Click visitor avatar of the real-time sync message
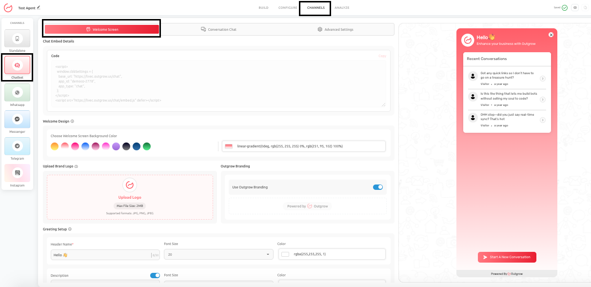 (x=472, y=117)
